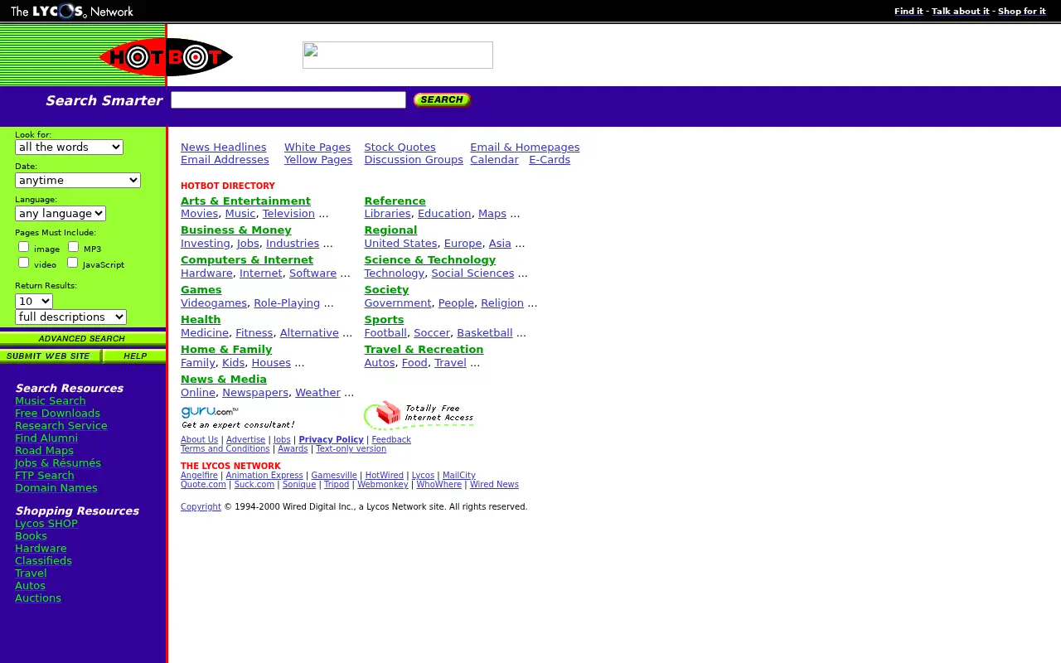The image size is (1061, 663).
Task: Open Music Search in Search Resources
Action: point(51,400)
